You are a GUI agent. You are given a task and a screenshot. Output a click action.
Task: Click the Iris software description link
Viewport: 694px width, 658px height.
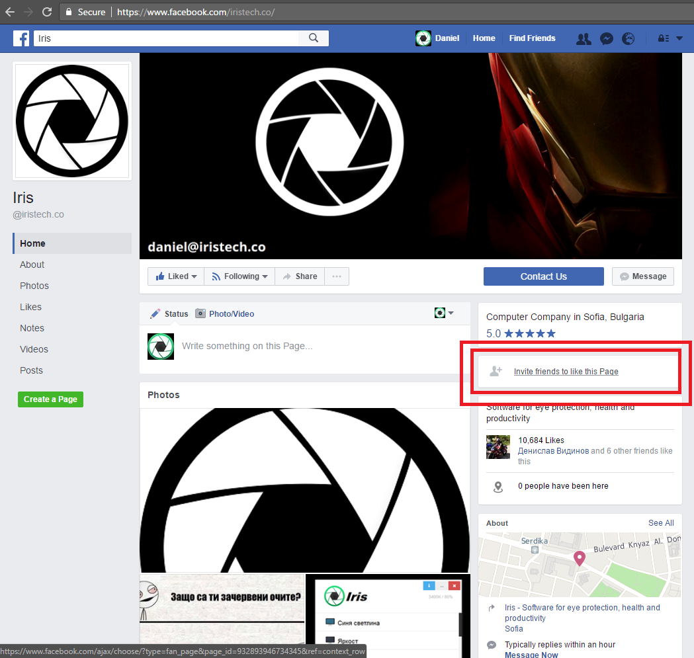(582, 613)
